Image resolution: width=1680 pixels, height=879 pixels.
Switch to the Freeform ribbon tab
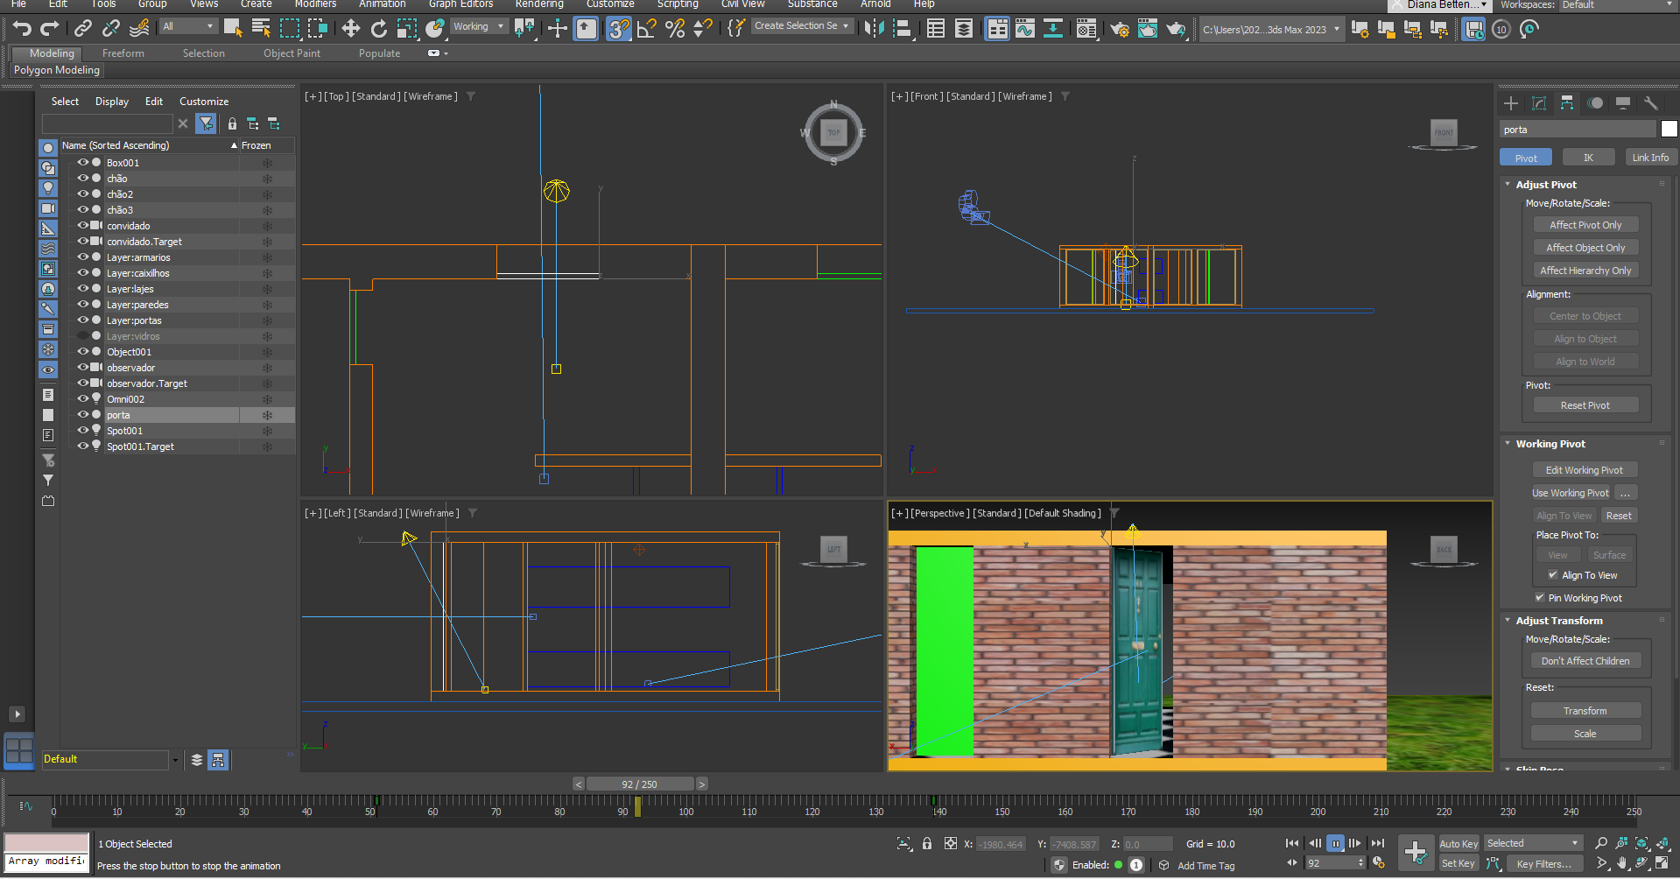(123, 53)
